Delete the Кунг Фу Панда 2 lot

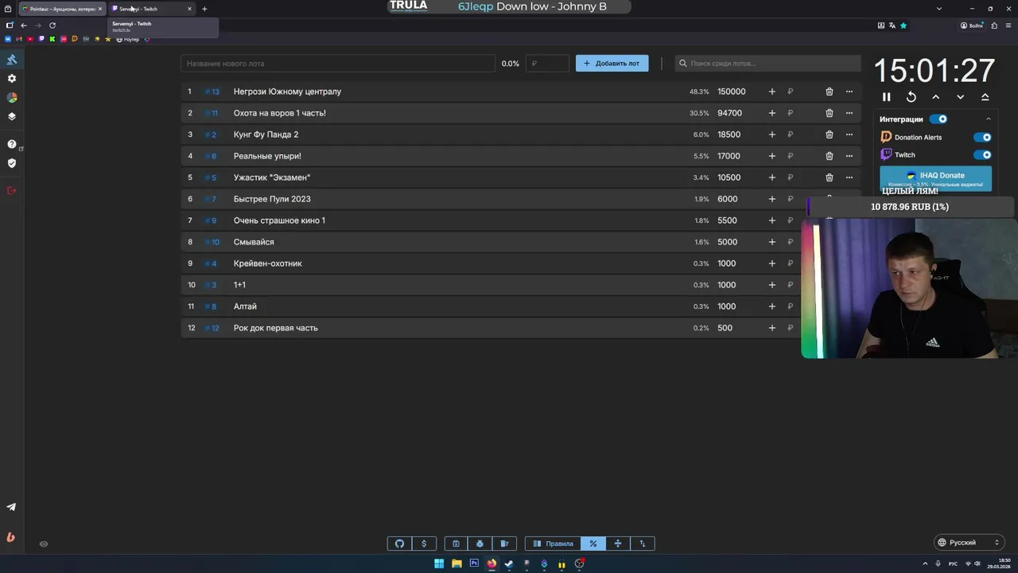tap(830, 134)
